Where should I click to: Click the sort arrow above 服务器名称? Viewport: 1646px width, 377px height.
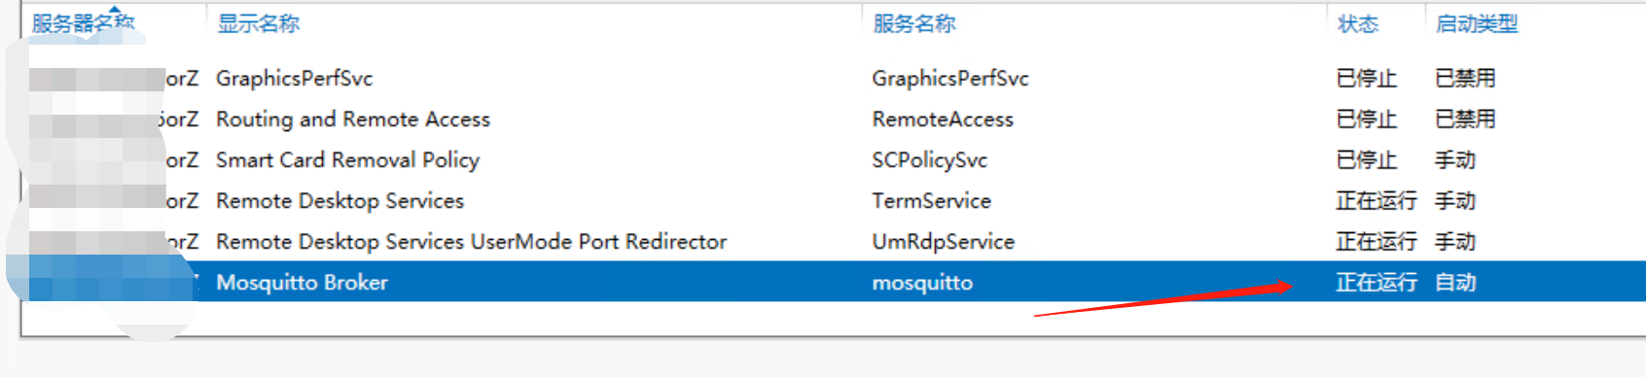(x=115, y=9)
